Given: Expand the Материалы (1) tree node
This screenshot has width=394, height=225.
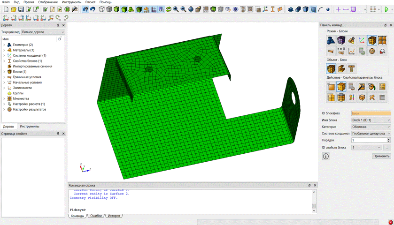Looking at the screenshot, I should pos(4,50).
